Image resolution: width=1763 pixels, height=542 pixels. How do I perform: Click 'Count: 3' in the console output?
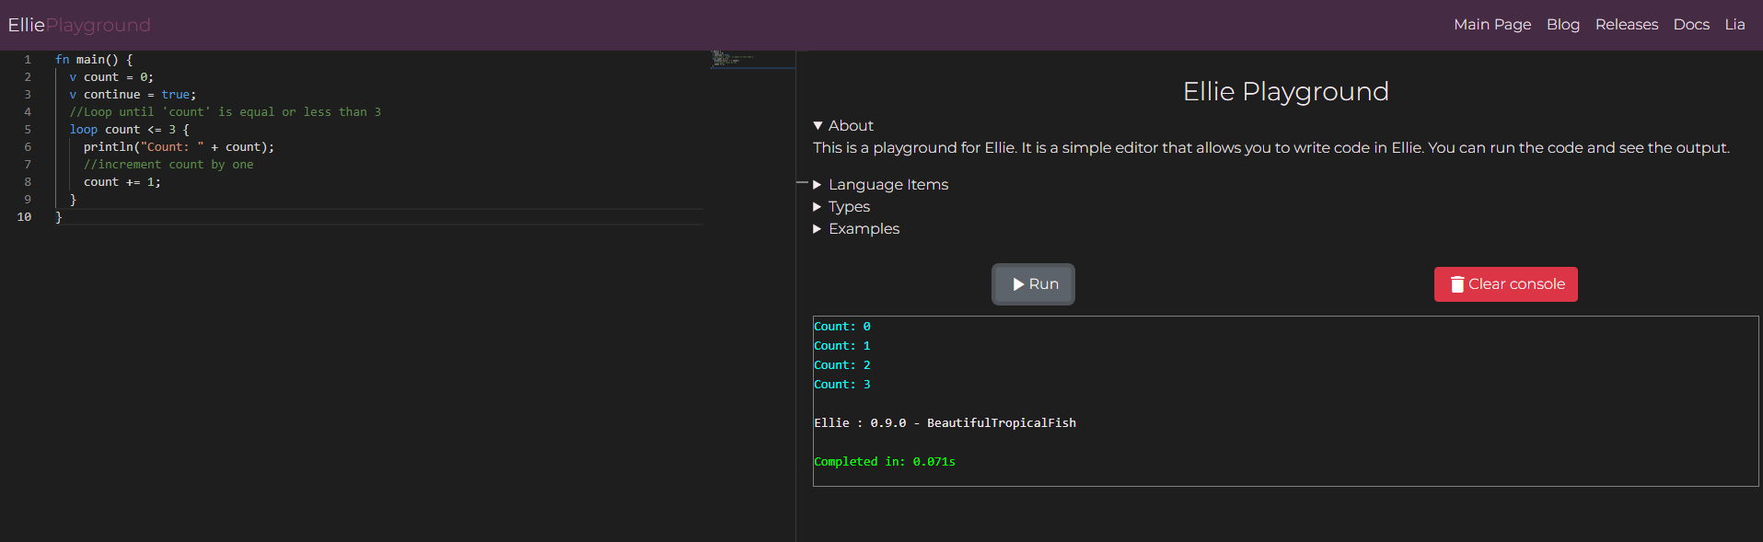(842, 385)
